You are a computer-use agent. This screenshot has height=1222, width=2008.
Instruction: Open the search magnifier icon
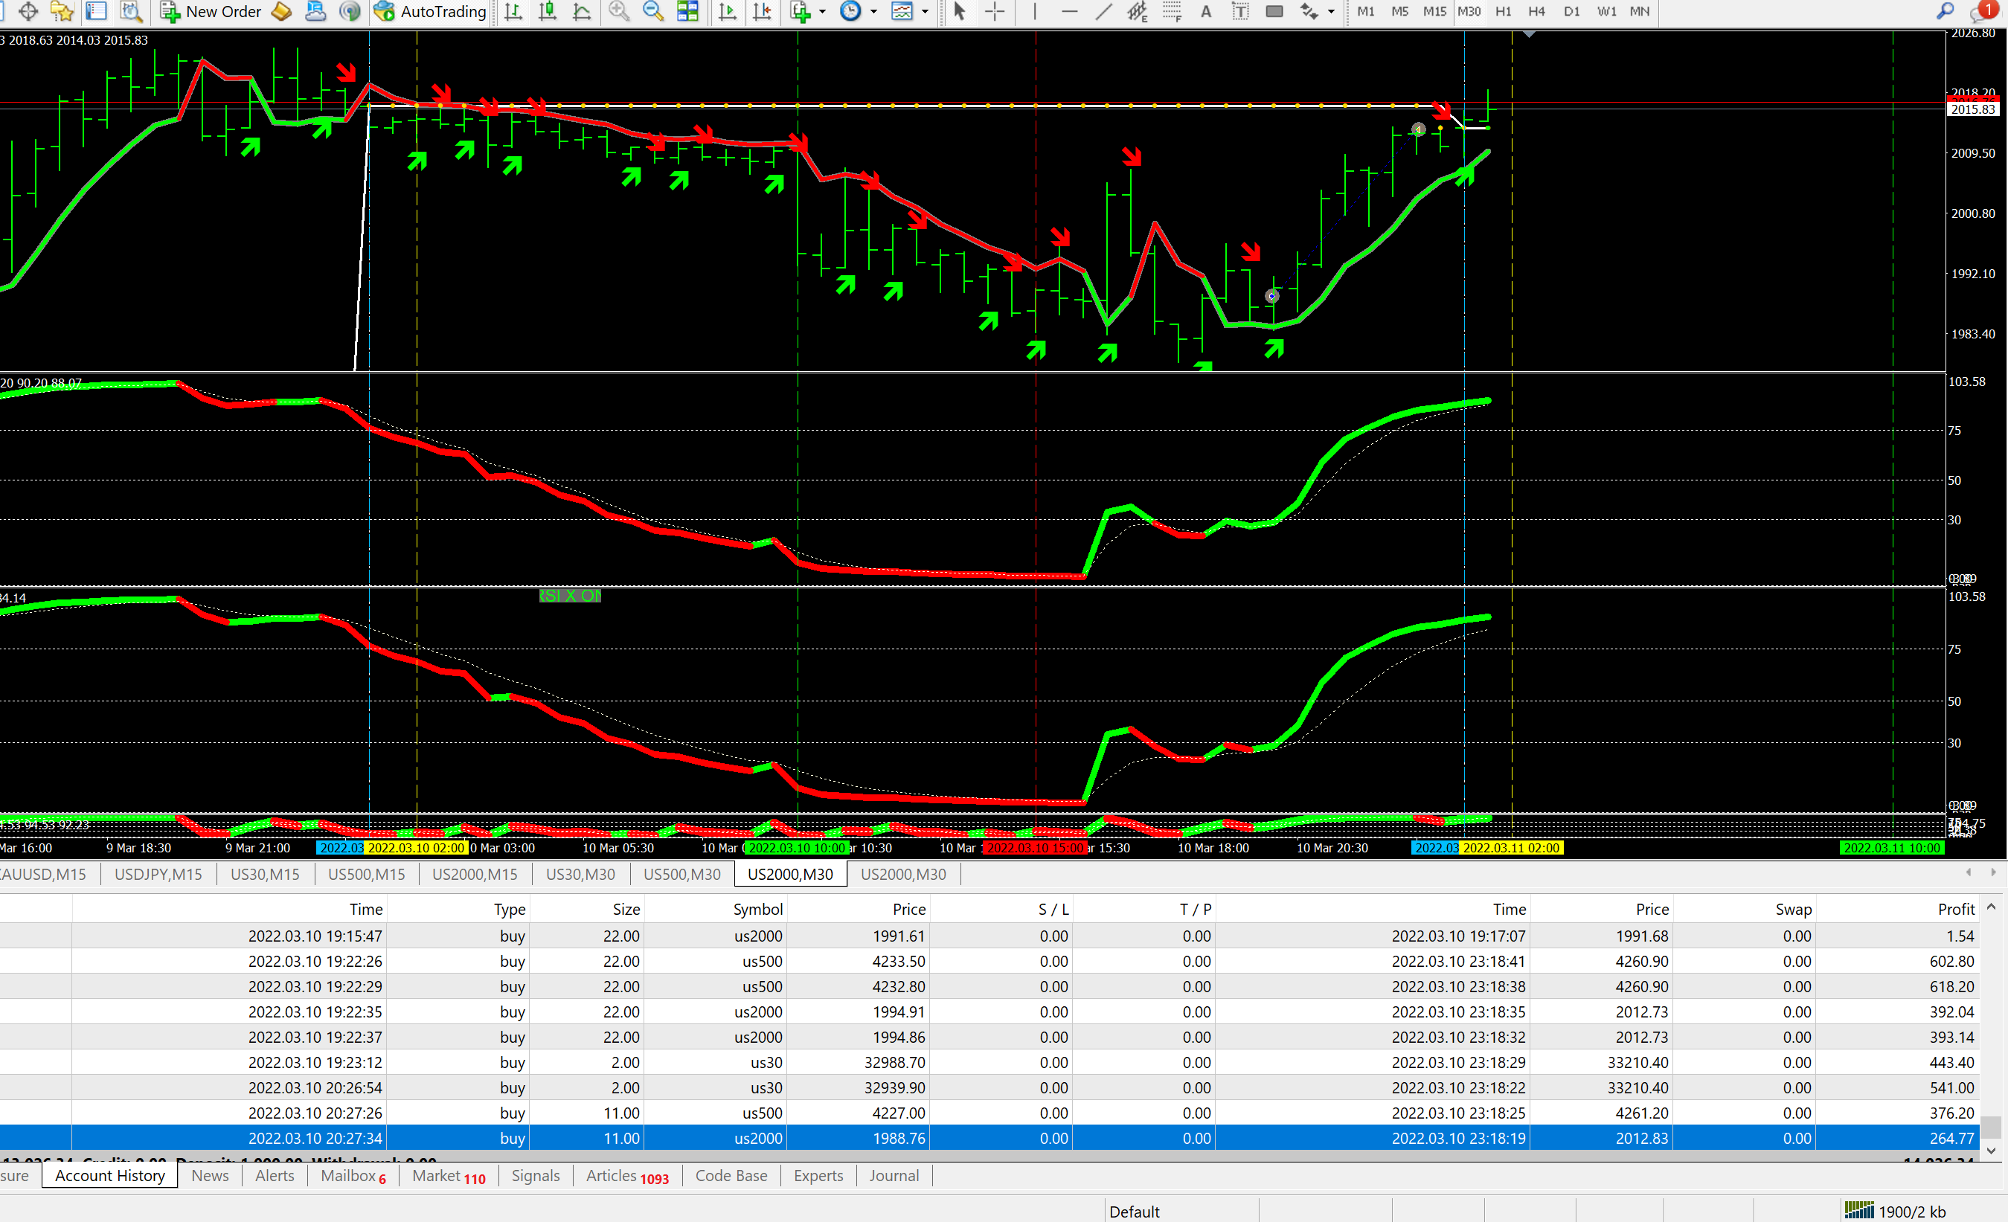coord(1945,11)
